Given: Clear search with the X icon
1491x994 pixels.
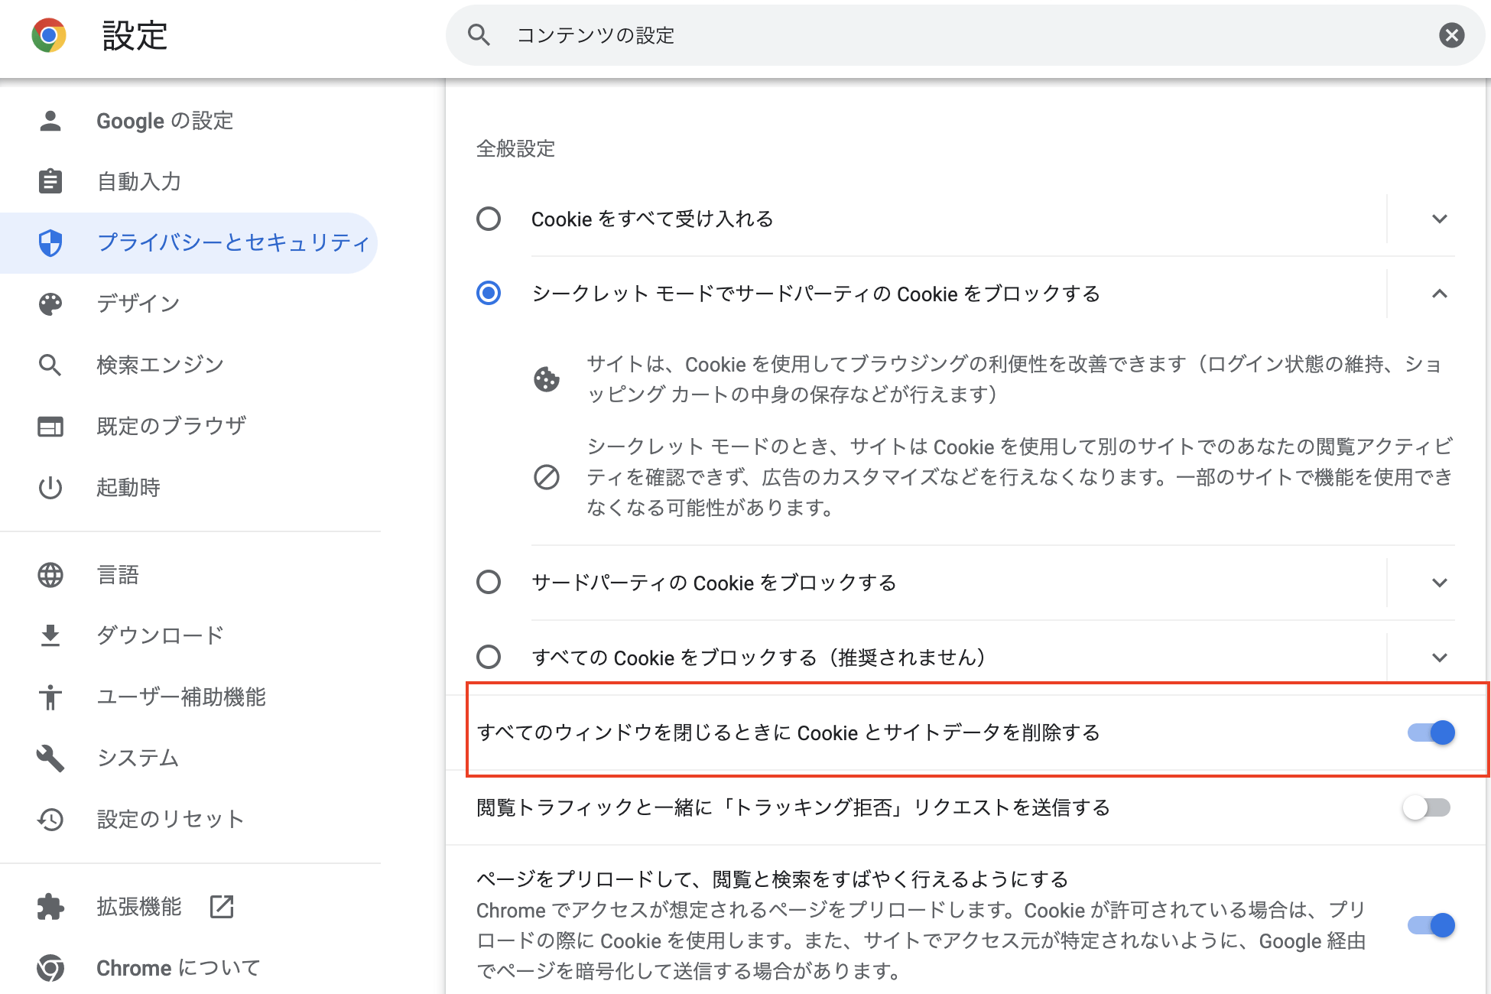Looking at the screenshot, I should [1451, 35].
